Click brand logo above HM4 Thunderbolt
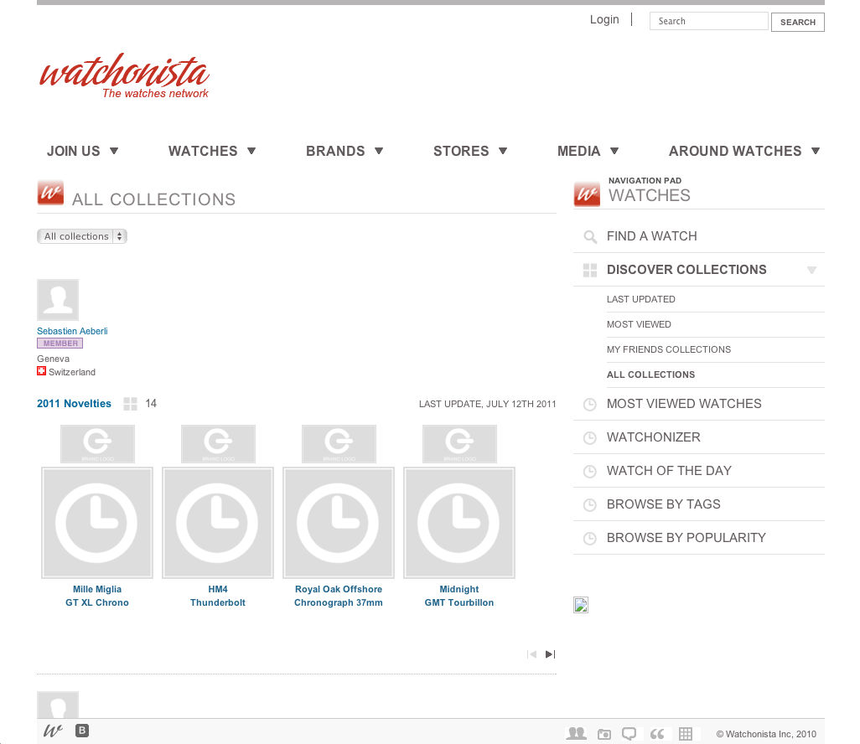860x744 pixels. (218, 444)
